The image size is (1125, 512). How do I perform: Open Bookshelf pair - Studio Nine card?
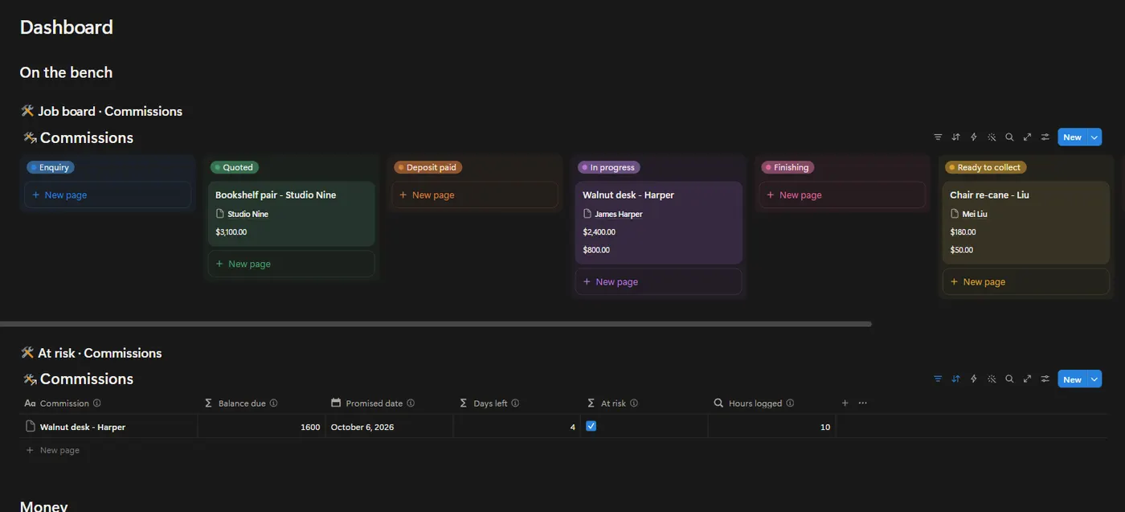pyautogui.click(x=292, y=214)
